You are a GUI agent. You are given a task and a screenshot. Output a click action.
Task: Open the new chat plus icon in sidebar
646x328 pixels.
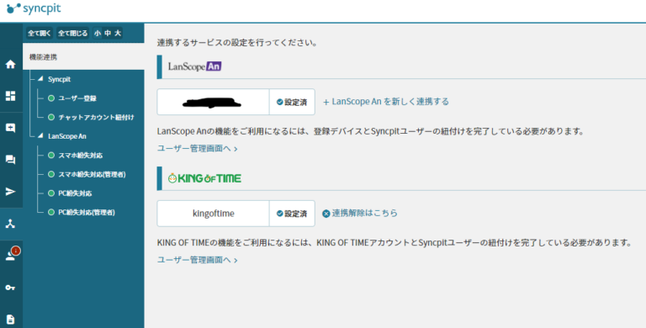(11, 128)
